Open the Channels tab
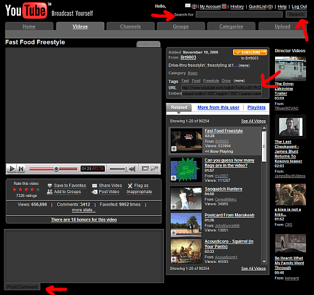314x295 pixels. 131,26
